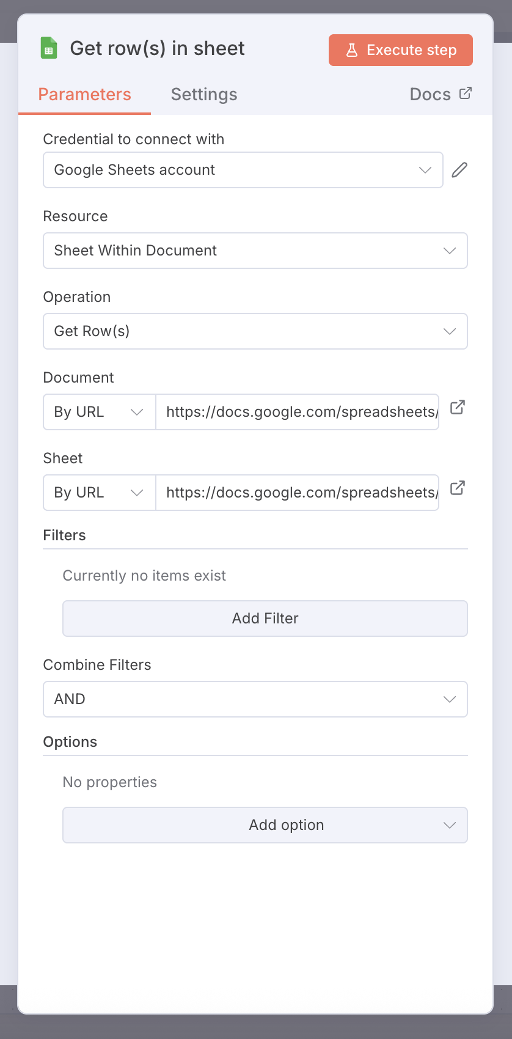Open the Resource dropdown
The width and height of the screenshot is (512, 1039).
tap(255, 251)
